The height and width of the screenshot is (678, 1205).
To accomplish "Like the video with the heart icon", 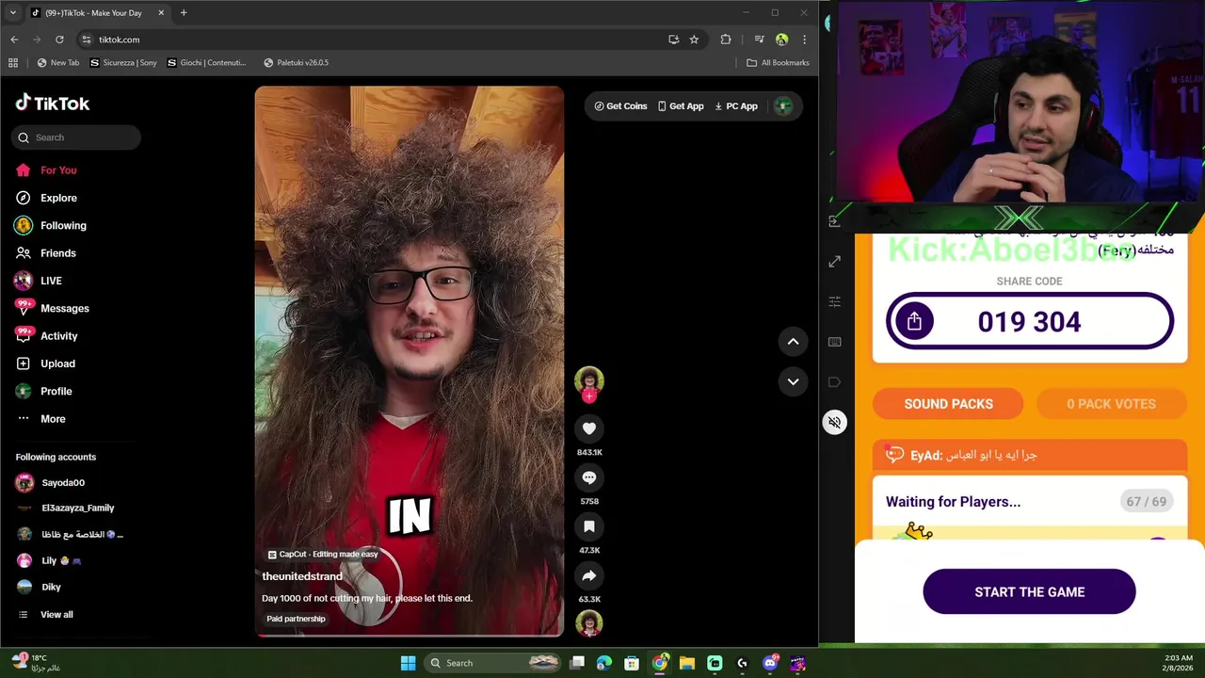I will pos(589,428).
